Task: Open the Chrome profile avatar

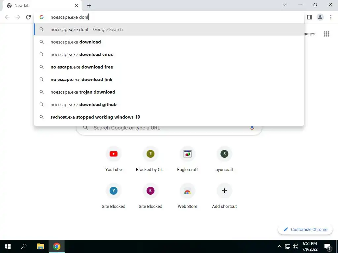Action: click(320, 17)
